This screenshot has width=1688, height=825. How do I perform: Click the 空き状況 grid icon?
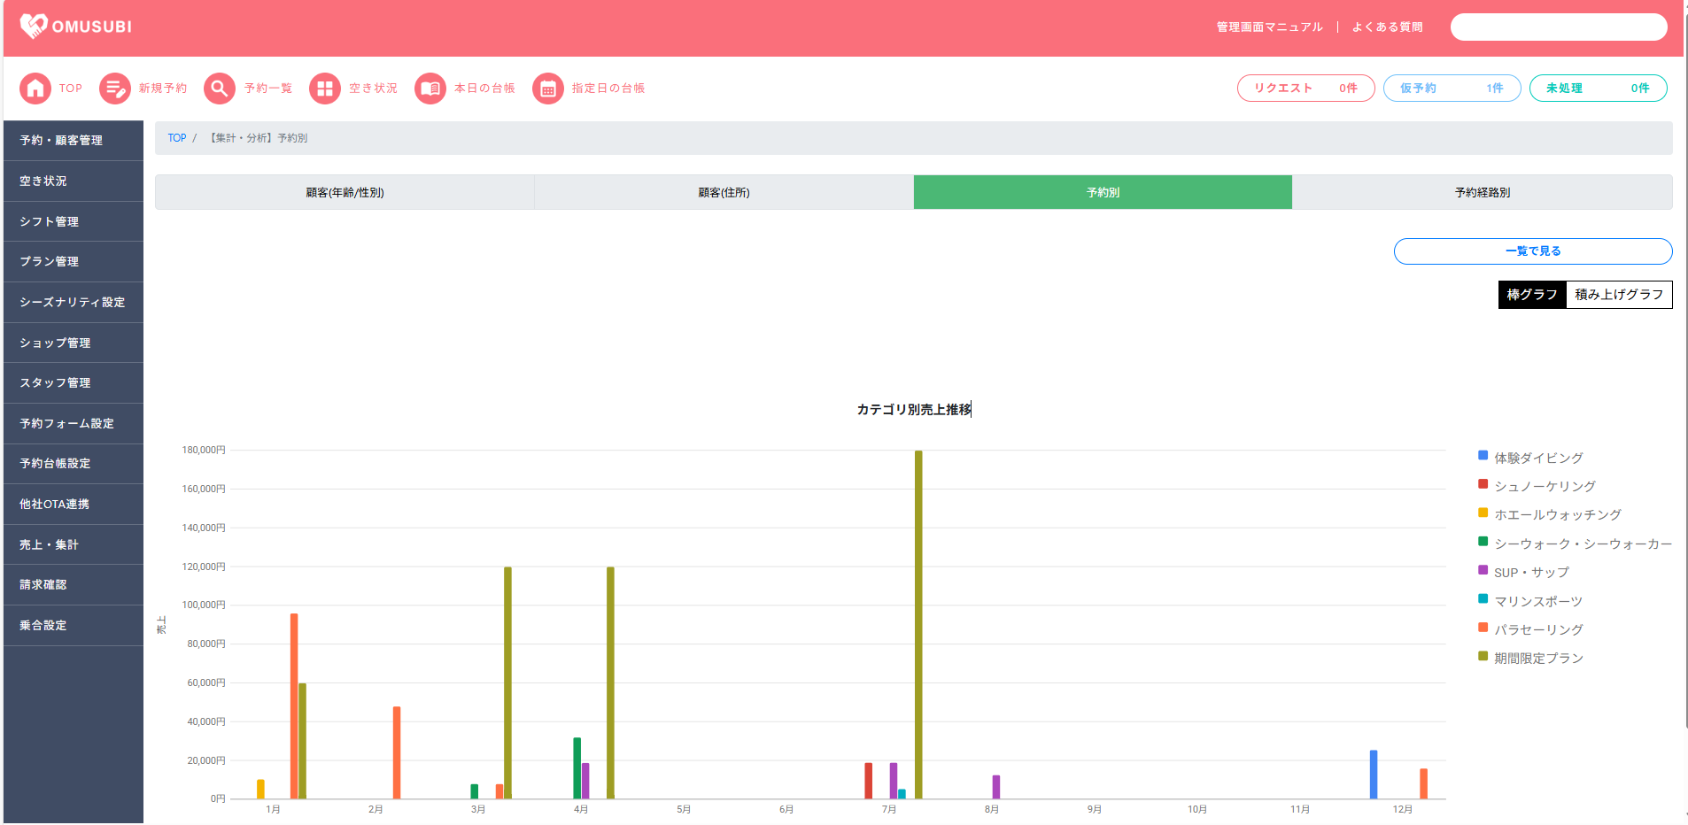pos(325,89)
